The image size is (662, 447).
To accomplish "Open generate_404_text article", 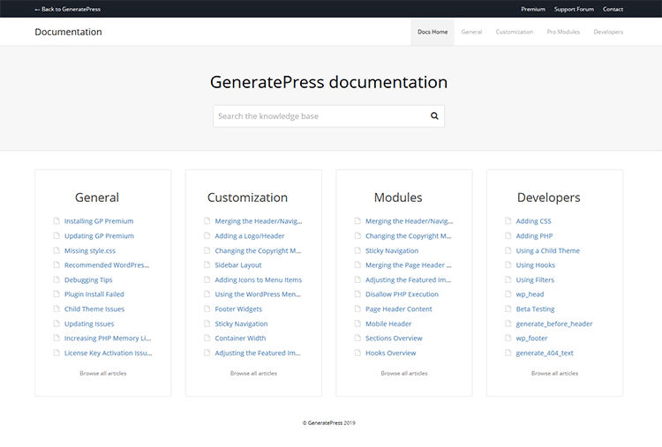I will pos(545,353).
